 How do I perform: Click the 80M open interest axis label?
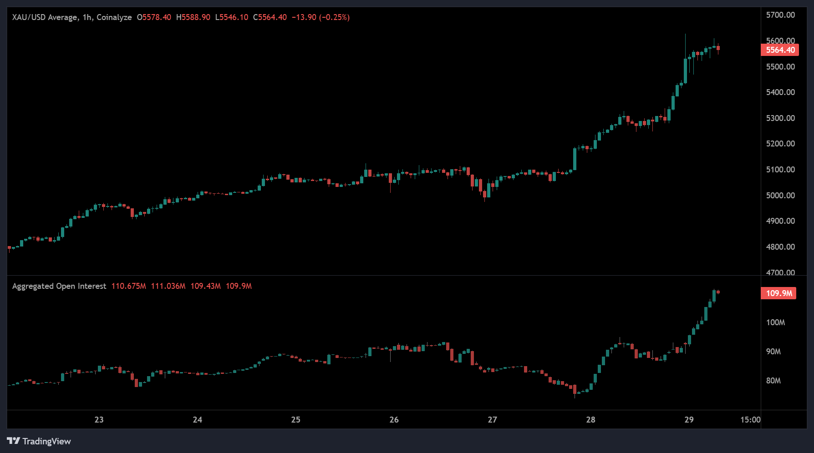tap(773, 381)
